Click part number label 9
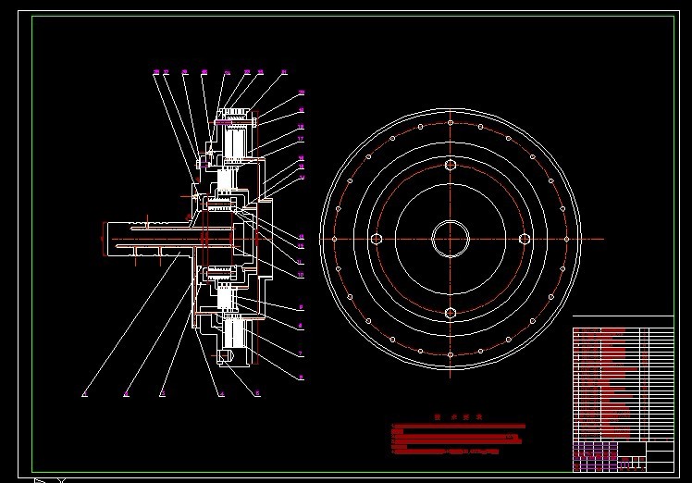Viewport: 692px width, 483px height. 301,307
